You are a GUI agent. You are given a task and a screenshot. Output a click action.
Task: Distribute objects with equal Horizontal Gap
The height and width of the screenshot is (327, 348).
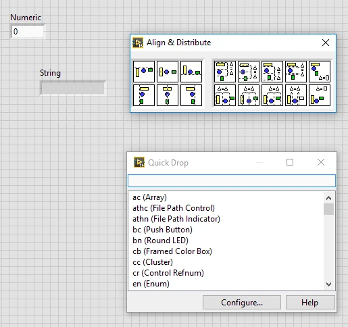click(x=296, y=95)
